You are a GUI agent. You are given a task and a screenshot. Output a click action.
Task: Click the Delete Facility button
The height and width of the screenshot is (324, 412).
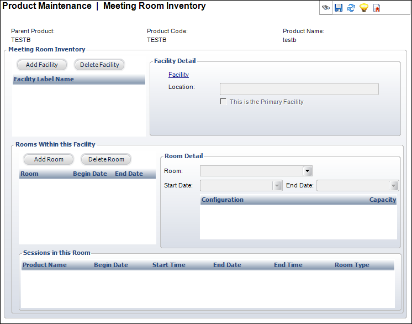(99, 65)
